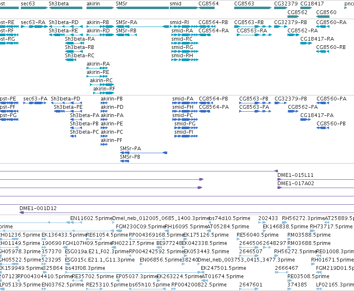The image size is (354, 291).
Task: Select the sec63-RA transcript label
Action: (x=33, y=22)
